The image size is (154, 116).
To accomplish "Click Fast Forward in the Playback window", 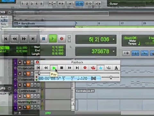I will (70, 68).
